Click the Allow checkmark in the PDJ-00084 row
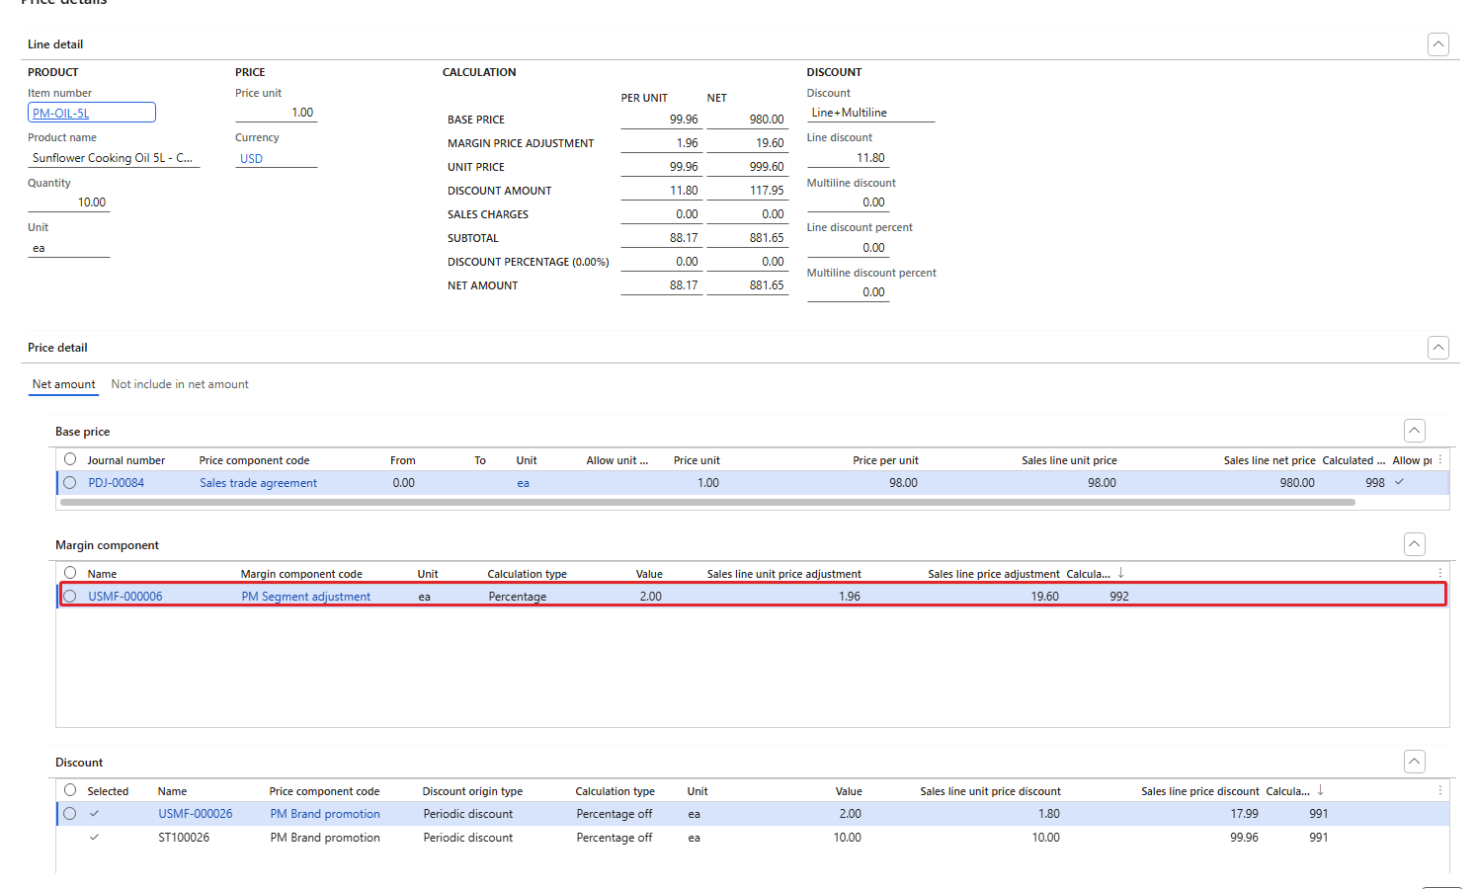This screenshot has width=1477, height=889. [1400, 482]
